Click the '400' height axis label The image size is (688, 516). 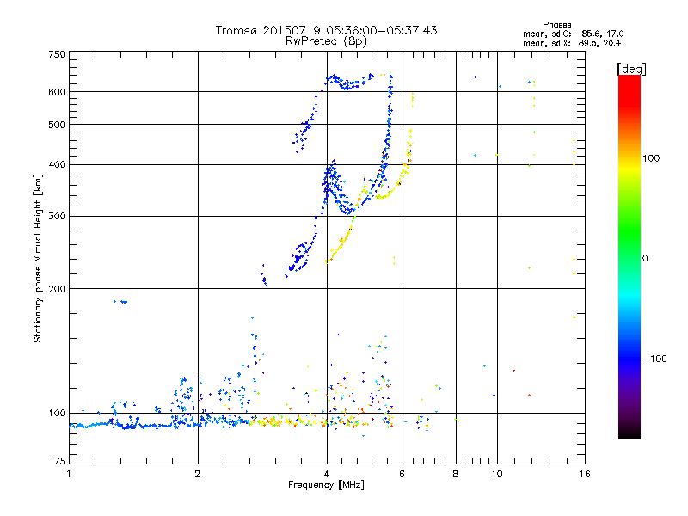pyautogui.click(x=57, y=164)
